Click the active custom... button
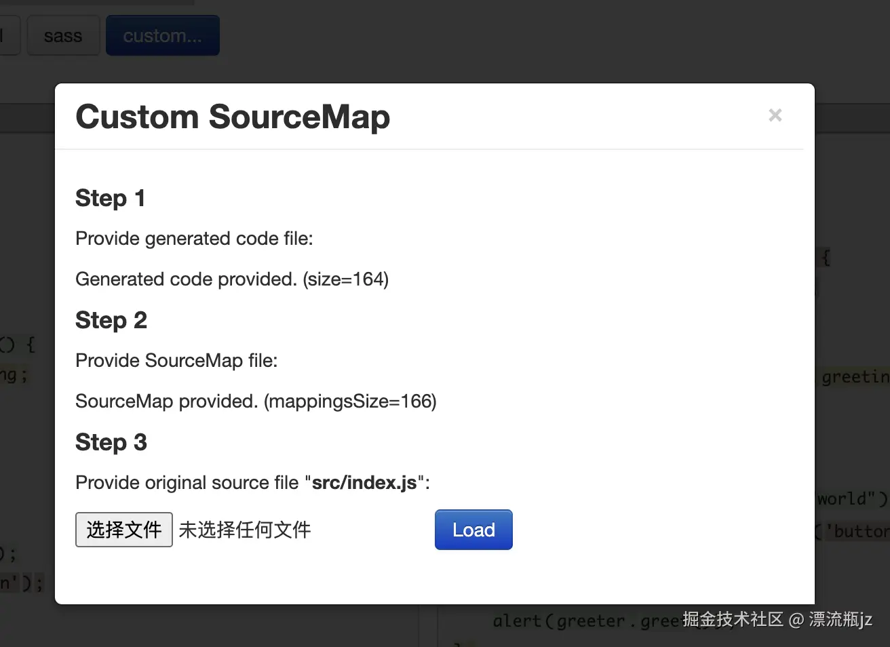This screenshot has width=890, height=647. tap(162, 35)
